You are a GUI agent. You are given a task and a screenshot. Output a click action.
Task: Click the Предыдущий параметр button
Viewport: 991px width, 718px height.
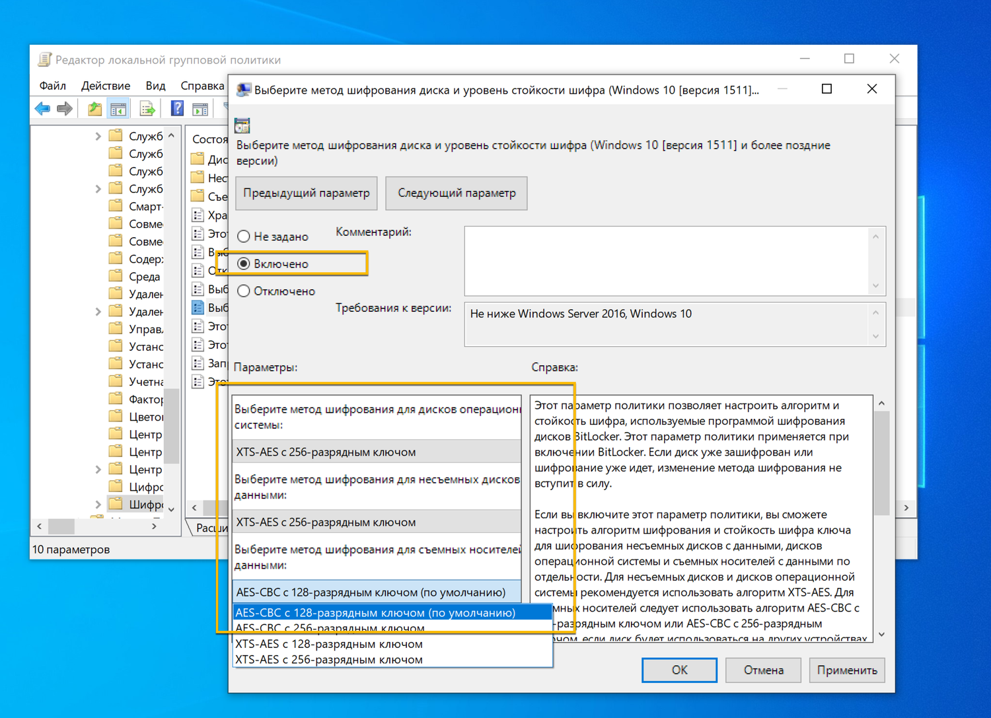307,193
